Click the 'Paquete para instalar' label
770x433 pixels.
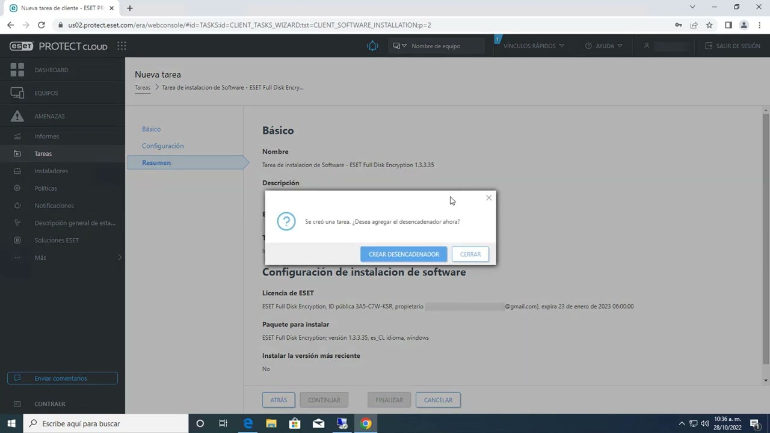click(295, 325)
